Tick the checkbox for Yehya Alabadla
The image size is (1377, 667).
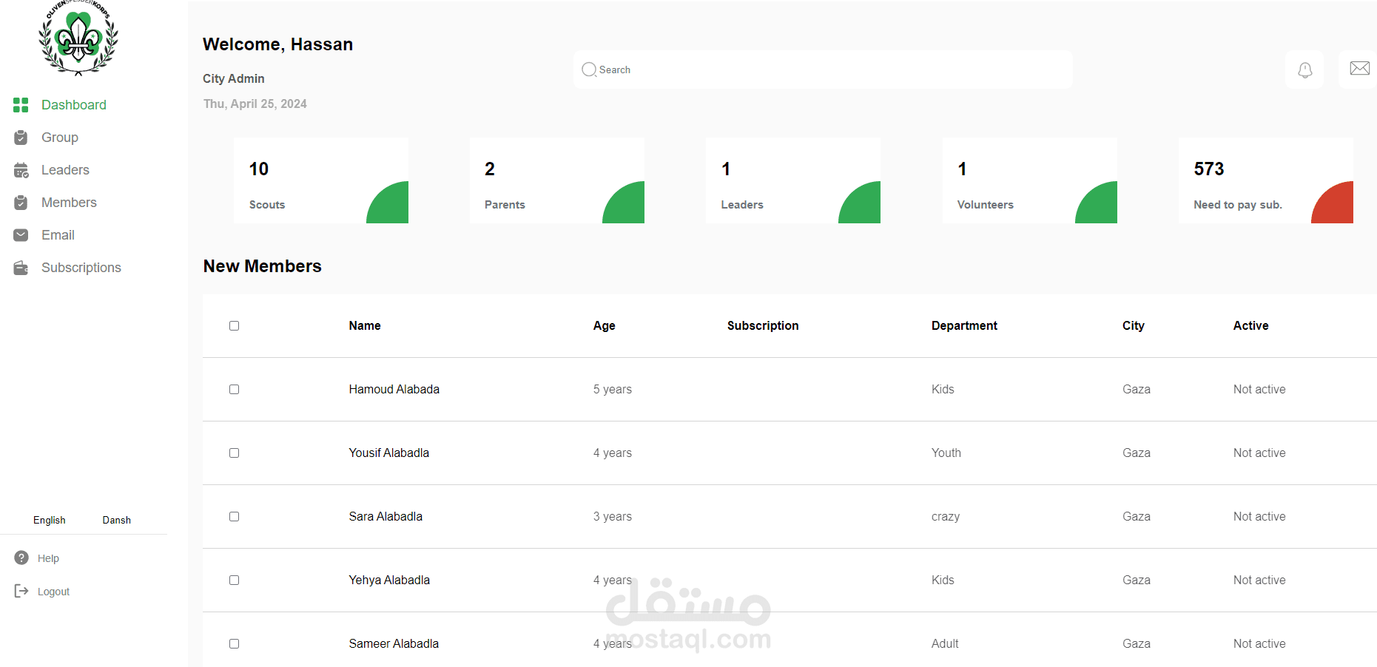click(x=235, y=580)
